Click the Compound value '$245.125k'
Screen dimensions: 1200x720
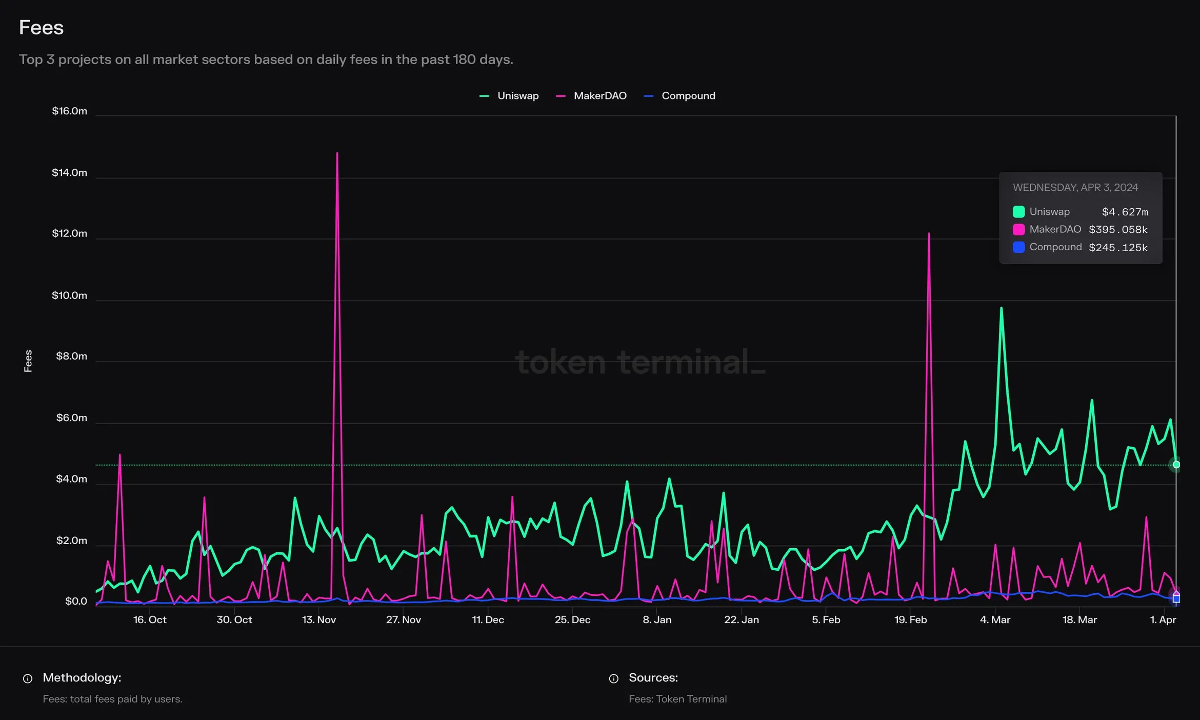point(1118,248)
